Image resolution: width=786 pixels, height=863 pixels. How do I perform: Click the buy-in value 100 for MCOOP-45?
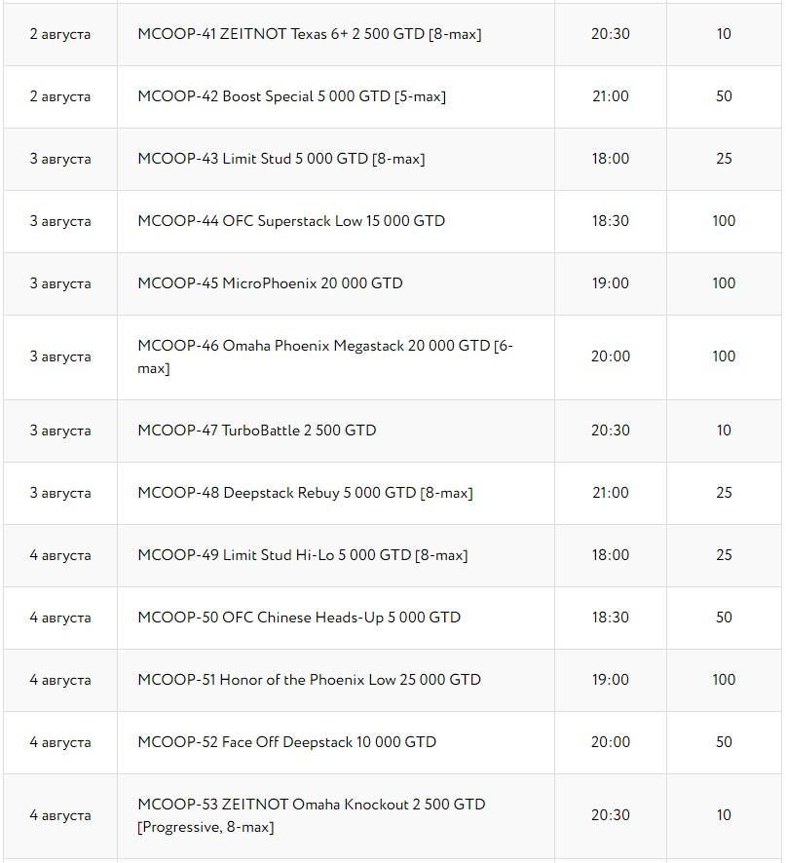724,283
